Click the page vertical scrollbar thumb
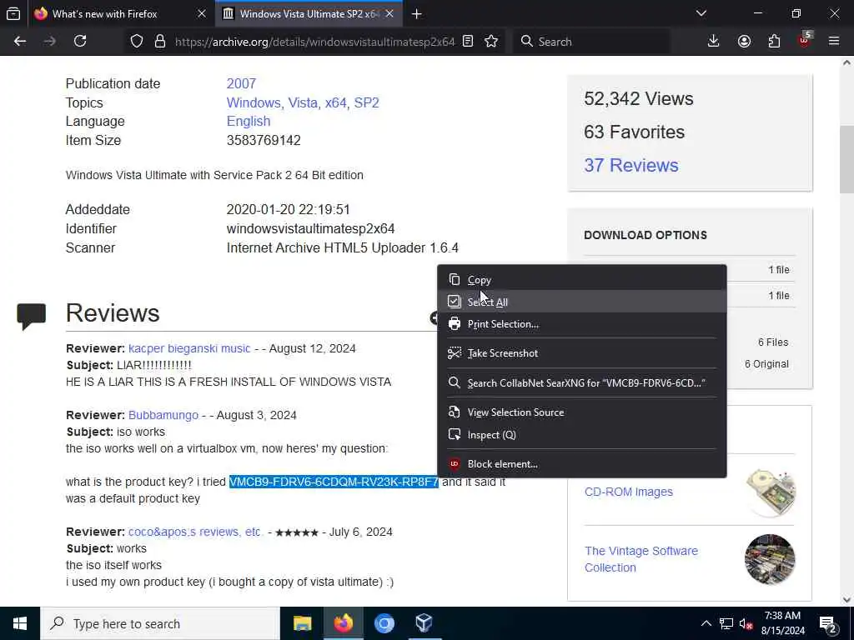Image resolution: width=854 pixels, height=640 pixels. 846,159
